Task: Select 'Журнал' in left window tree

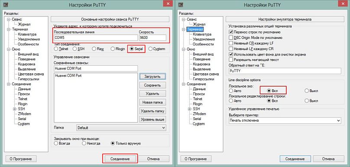Action: pyautogui.click(x=24, y=25)
